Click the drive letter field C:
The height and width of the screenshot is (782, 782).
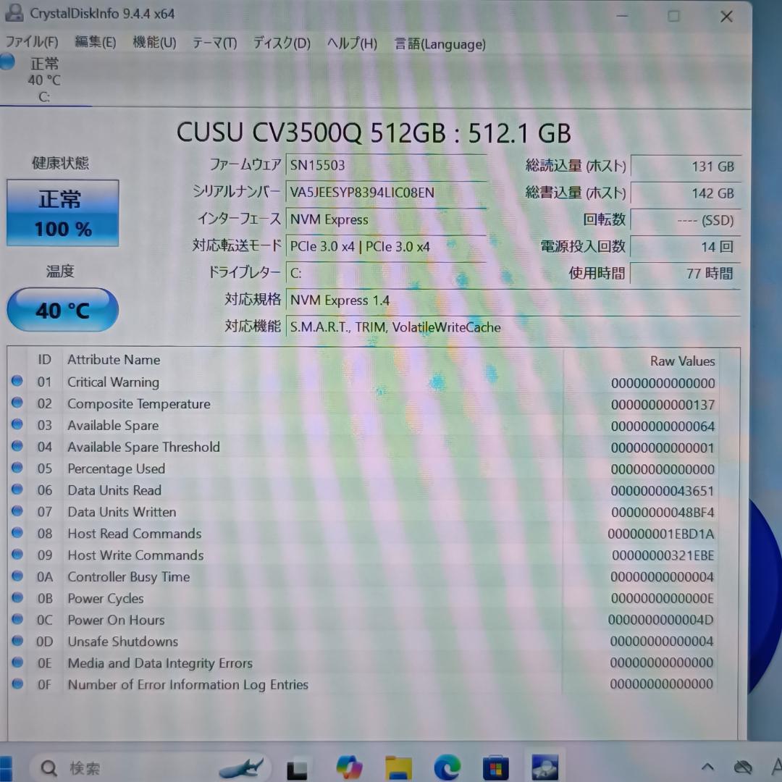[386, 273]
